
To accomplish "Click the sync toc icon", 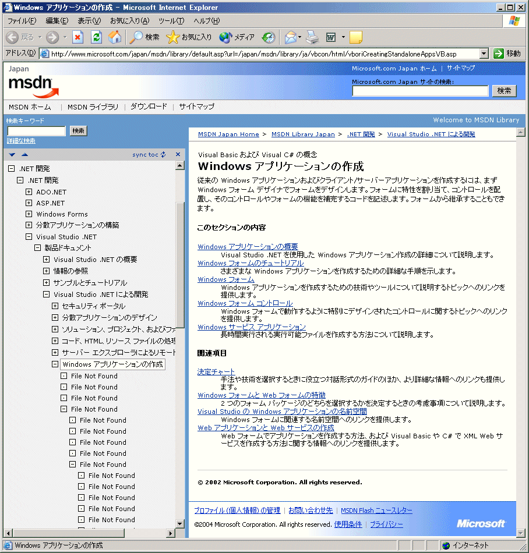I will pyautogui.click(x=163, y=155).
